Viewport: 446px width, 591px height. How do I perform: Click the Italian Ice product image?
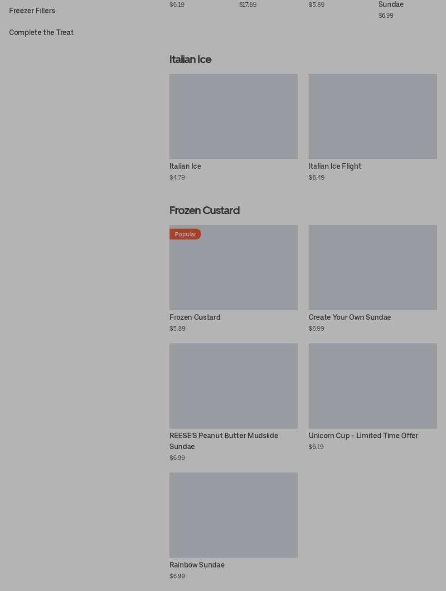click(x=233, y=116)
